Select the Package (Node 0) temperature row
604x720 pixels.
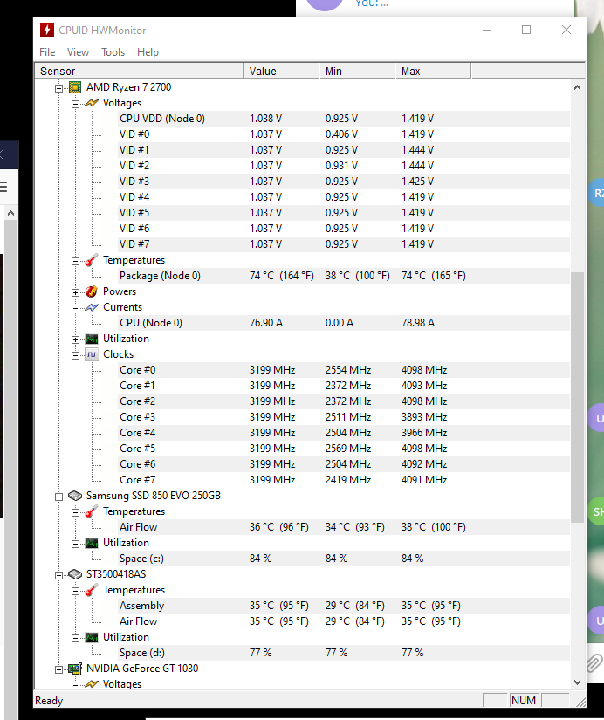click(x=344, y=276)
